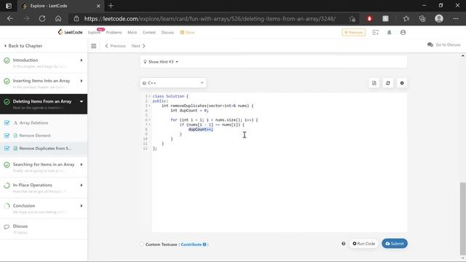The image size is (466, 262).
Task: Toggle the hamburger chapter list menu
Action: click(x=94, y=46)
